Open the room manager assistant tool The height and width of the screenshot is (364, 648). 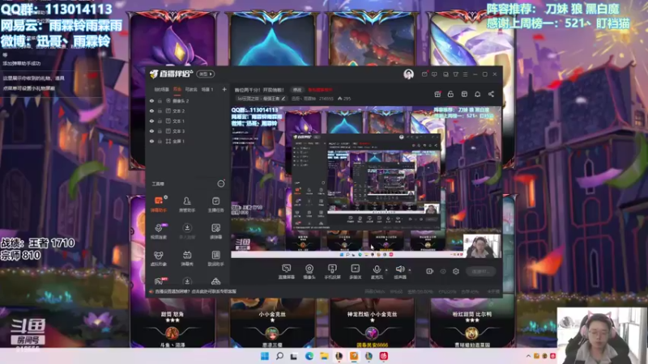pos(187,205)
